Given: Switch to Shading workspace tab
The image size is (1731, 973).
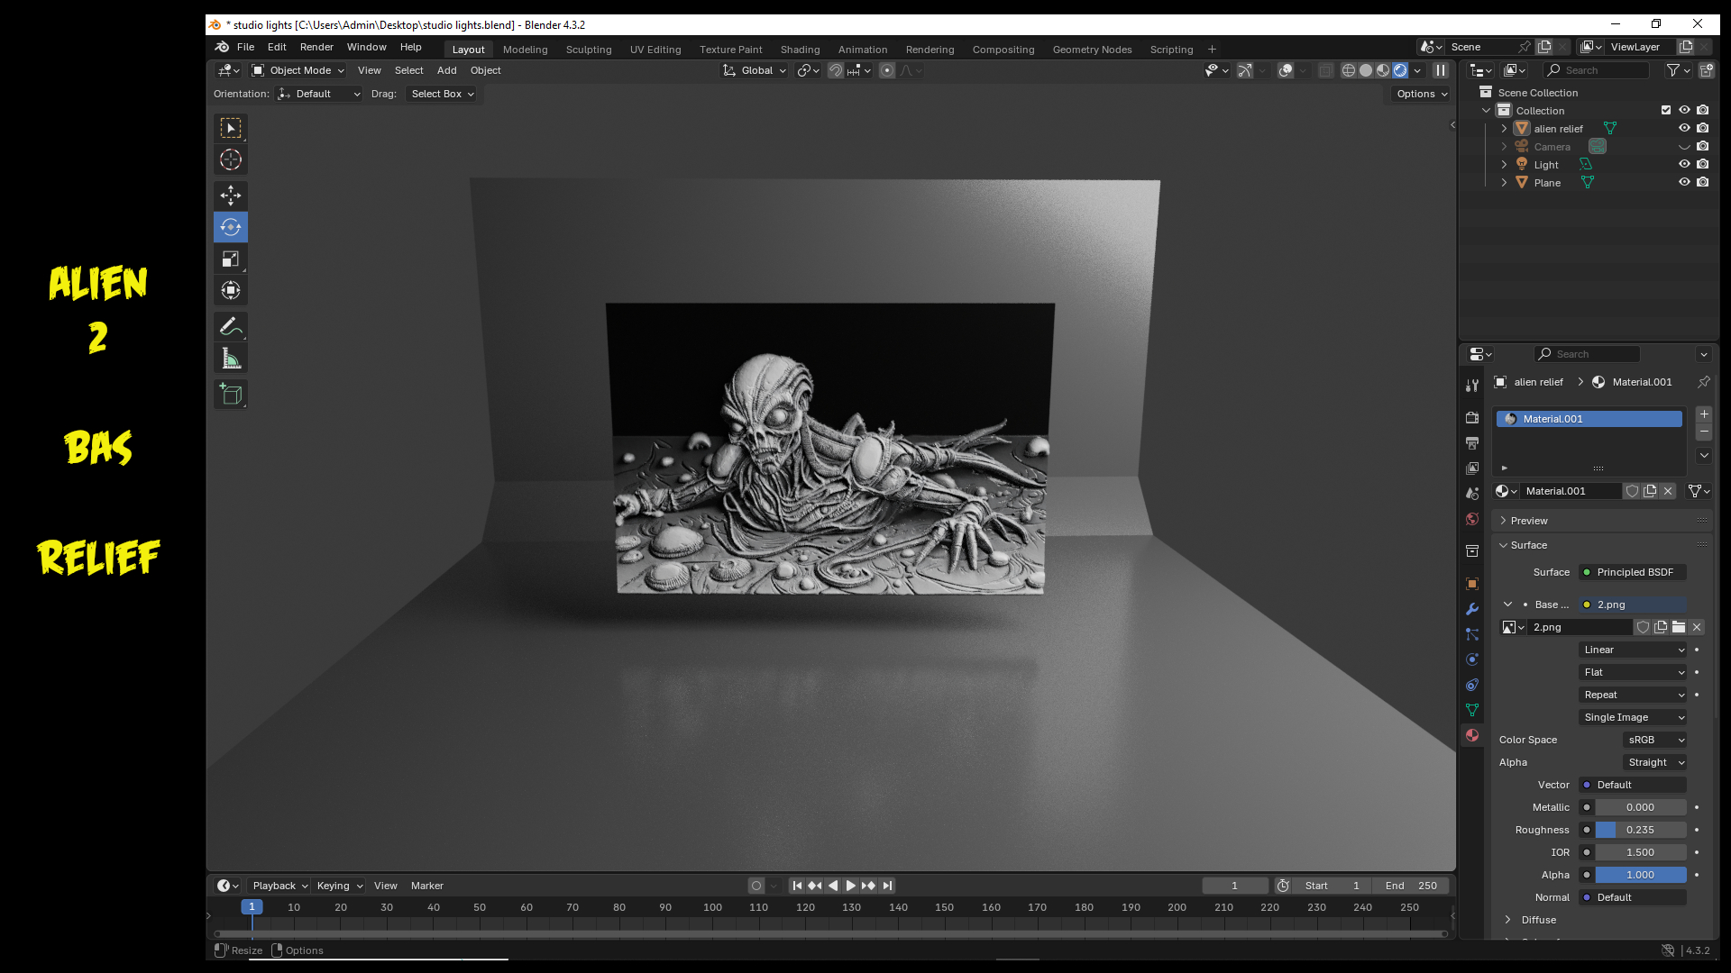Looking at the screenshot, I should point(800,50).
